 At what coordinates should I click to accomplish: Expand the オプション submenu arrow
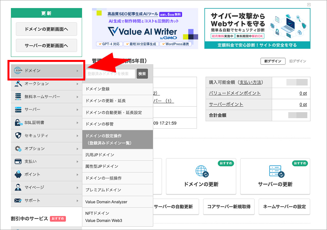pos(77,149)
